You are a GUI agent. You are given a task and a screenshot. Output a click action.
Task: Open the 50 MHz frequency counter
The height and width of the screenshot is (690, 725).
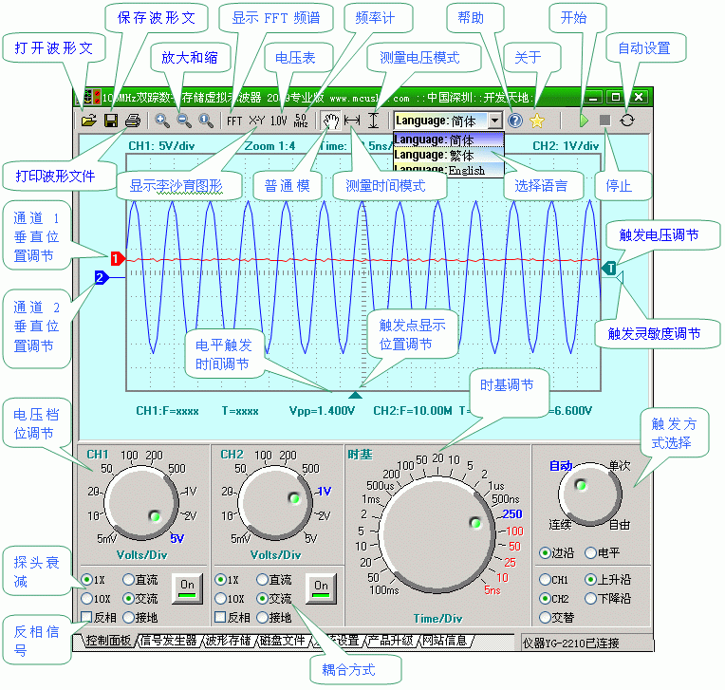(300, 121)
